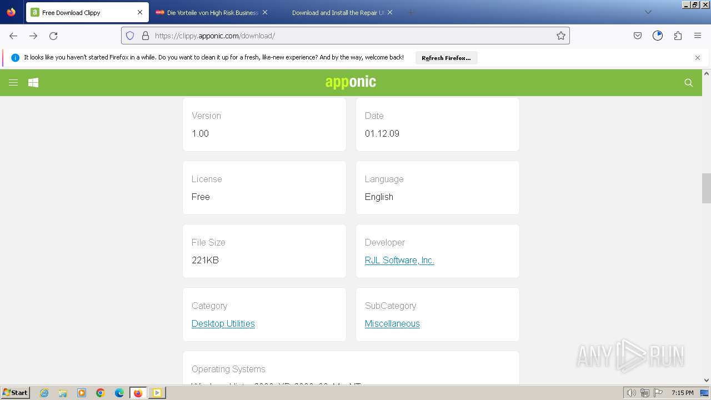Select the version value 1.00

(x=200, y=133)
